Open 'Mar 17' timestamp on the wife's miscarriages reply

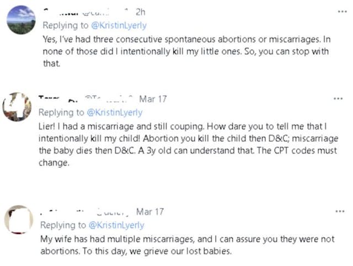coord(150,212)
